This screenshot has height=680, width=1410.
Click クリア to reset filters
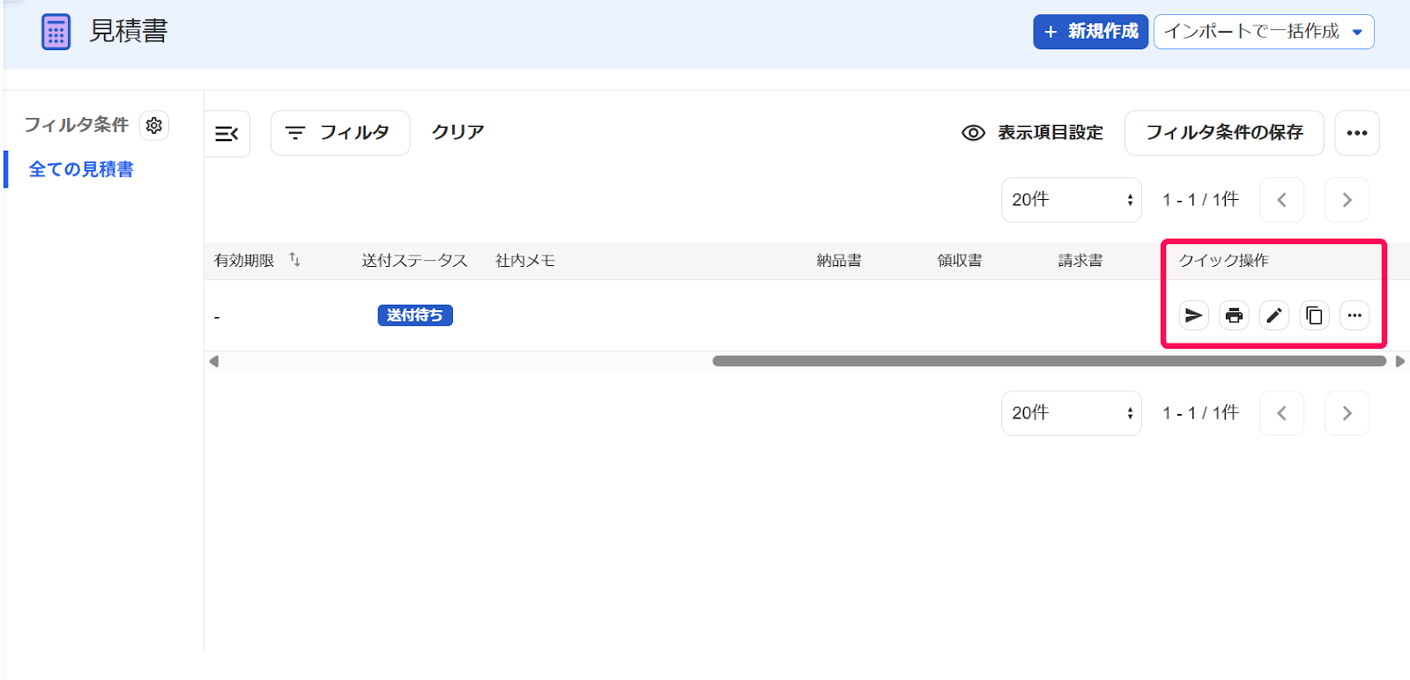coord(458,132)
